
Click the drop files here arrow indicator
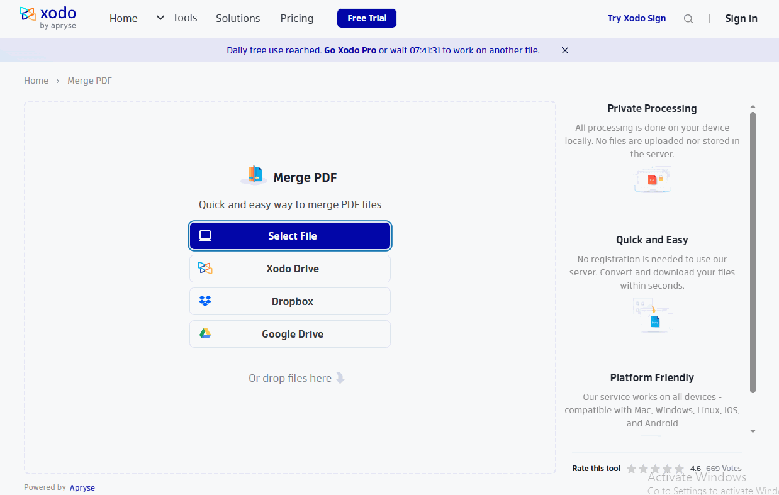[x=340, y=377]
